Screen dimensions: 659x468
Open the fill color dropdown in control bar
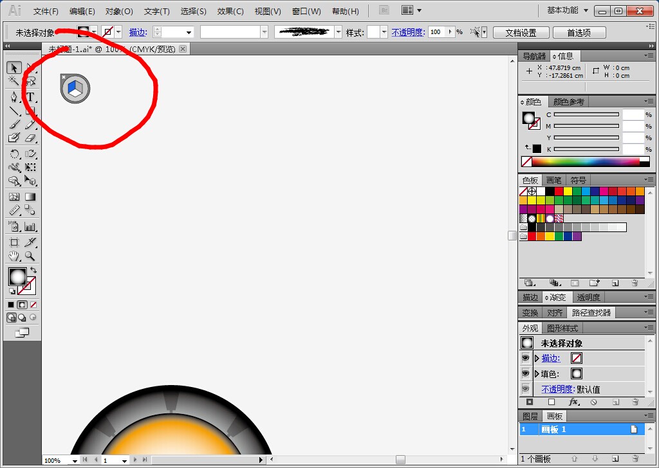[x=94, y=32]
